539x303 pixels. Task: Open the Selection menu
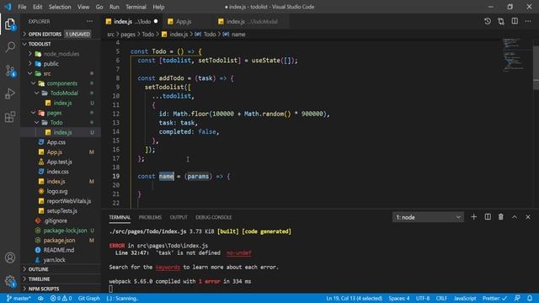pos(60,7)
